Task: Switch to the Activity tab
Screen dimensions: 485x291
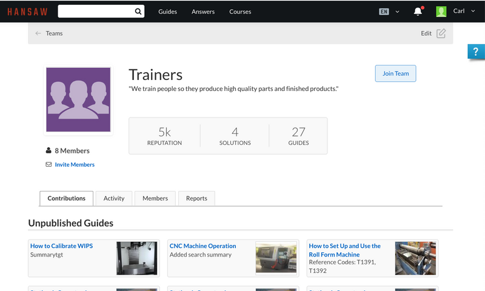Action: click(x=114, y=198)
